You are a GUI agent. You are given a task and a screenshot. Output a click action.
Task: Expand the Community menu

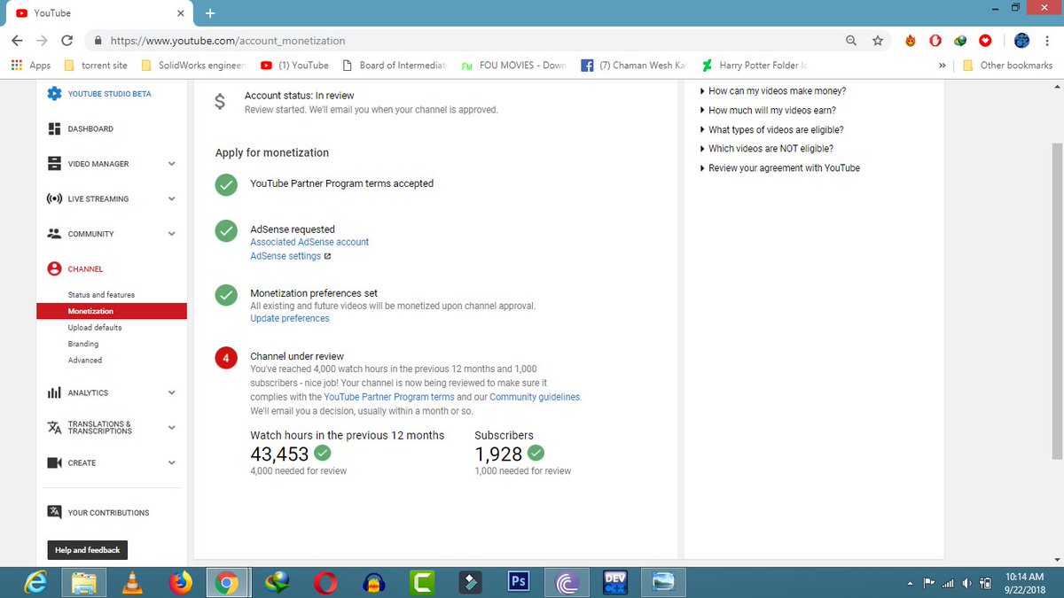point(171,234)
